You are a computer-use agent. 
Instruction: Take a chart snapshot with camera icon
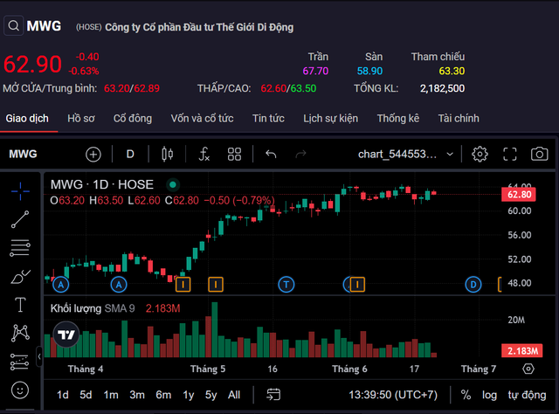[540, 155]
